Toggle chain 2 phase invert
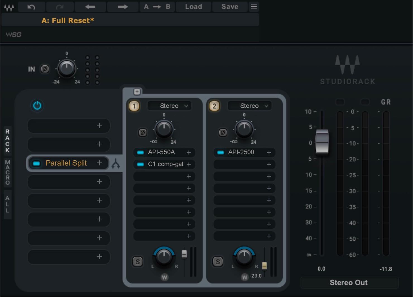 pyautogui.click(x=223, y=132)
